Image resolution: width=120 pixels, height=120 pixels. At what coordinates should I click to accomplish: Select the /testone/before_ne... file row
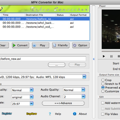(x=45, y=19)
